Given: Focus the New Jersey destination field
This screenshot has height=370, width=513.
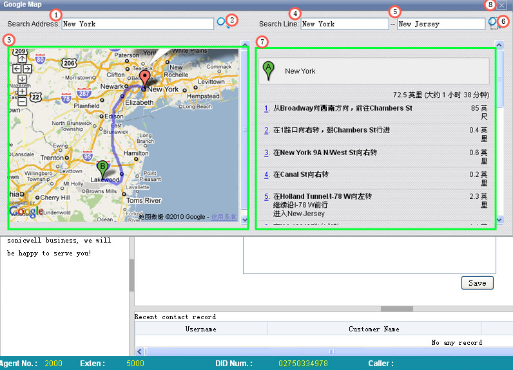Looking at the screenshot, I should coord(441,24).
